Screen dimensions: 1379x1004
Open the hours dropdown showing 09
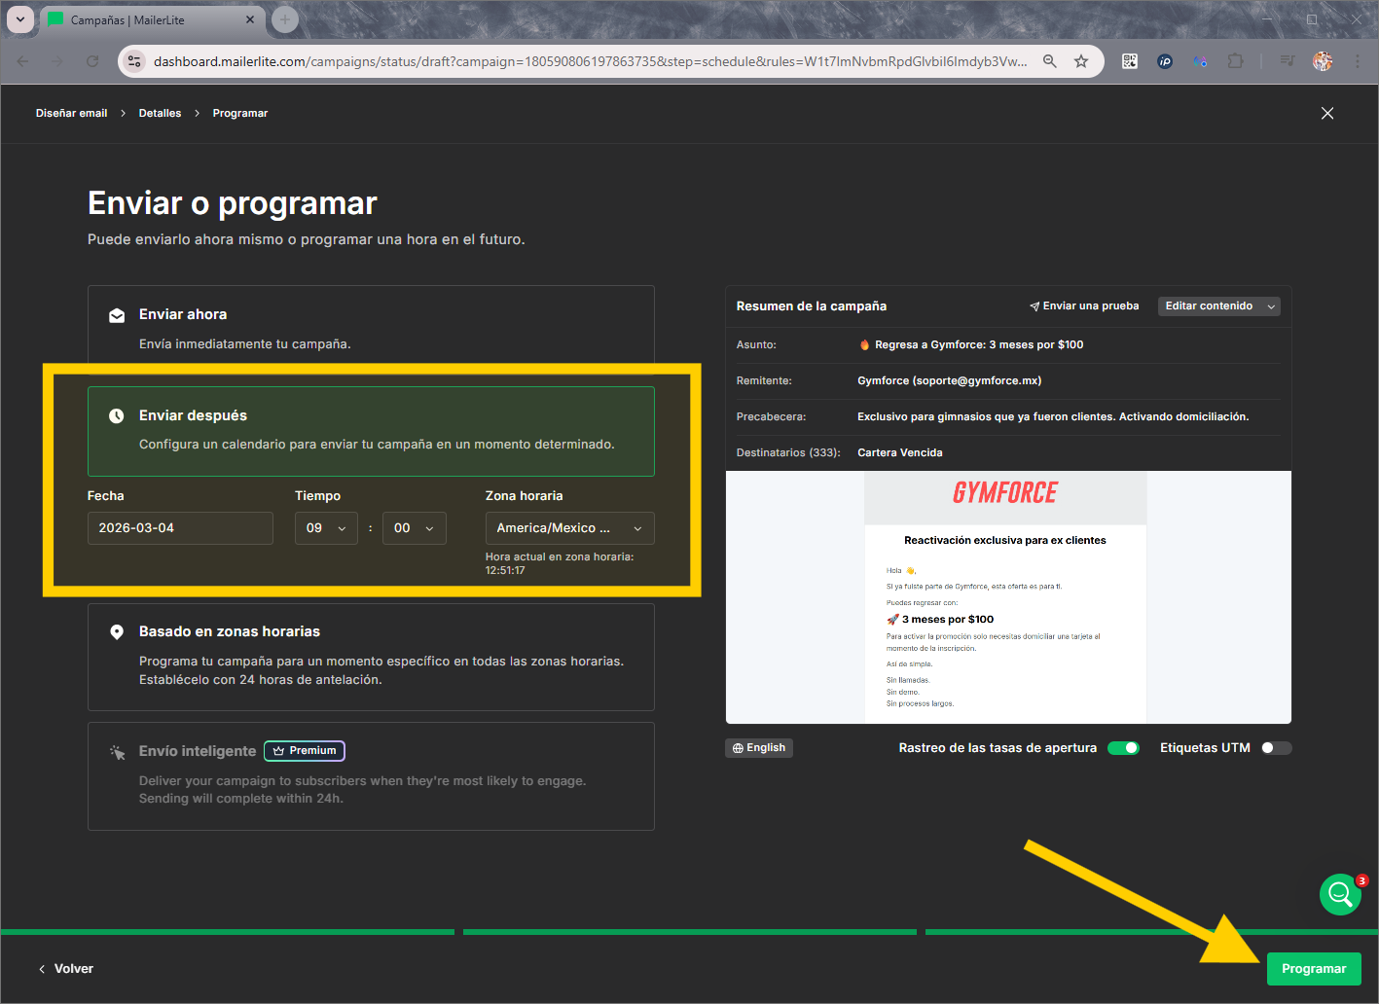point(325,527)
